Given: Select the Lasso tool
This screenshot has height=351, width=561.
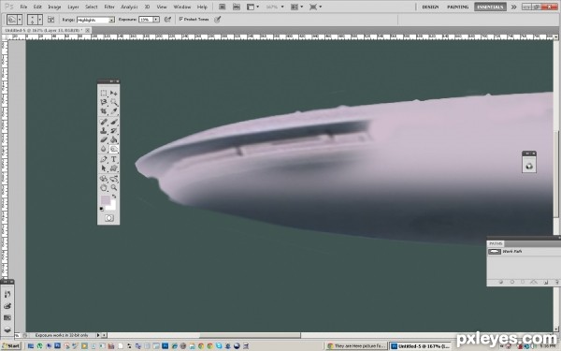Looking at the screenshot, I should [104, 102].
